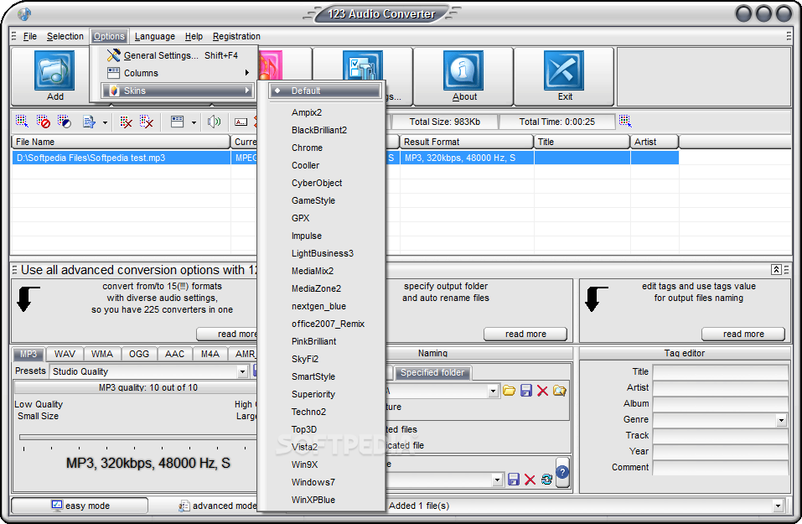Click the folder explore magnifier icon
Screen dimensions: 802x524
pyautogui.click(x=560, y=391)
